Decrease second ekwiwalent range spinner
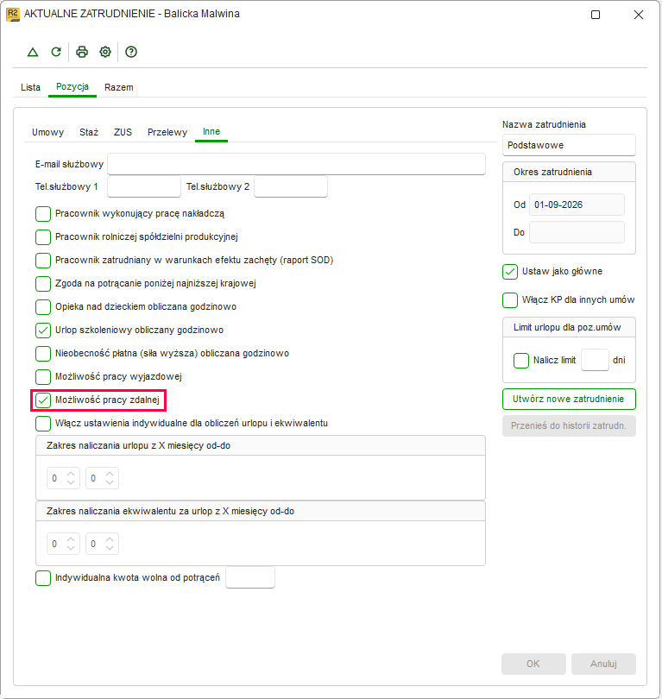This screenshot has height=699, width=662. click(x=110, y=548)
